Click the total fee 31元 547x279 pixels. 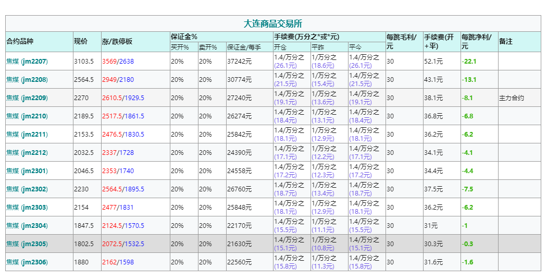tap(431, 226)
